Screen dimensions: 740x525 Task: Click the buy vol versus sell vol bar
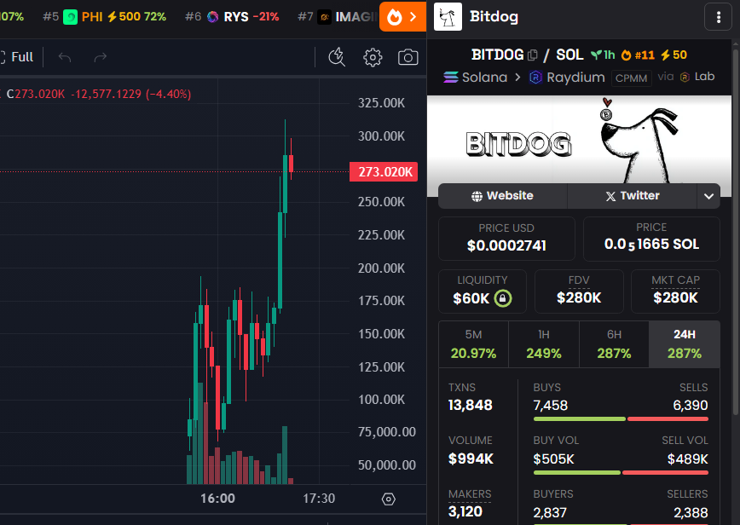point(621,473)
